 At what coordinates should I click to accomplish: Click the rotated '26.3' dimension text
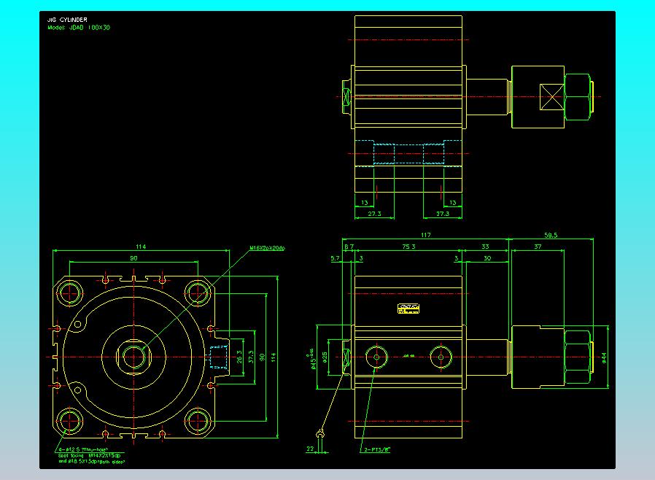[239, 357]
